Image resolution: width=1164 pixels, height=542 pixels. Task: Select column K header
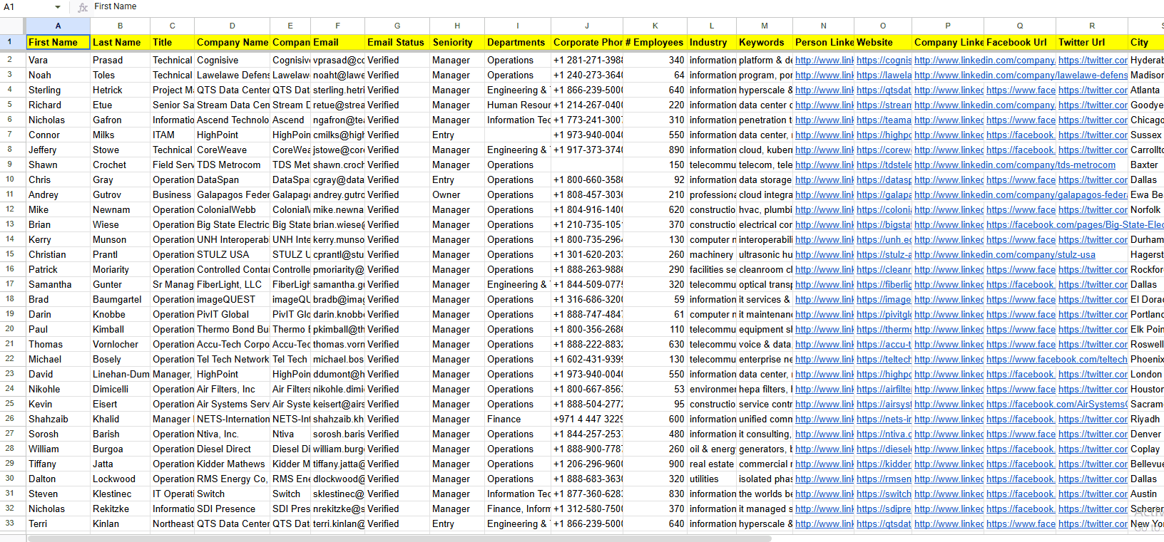[x=655, y=26]
